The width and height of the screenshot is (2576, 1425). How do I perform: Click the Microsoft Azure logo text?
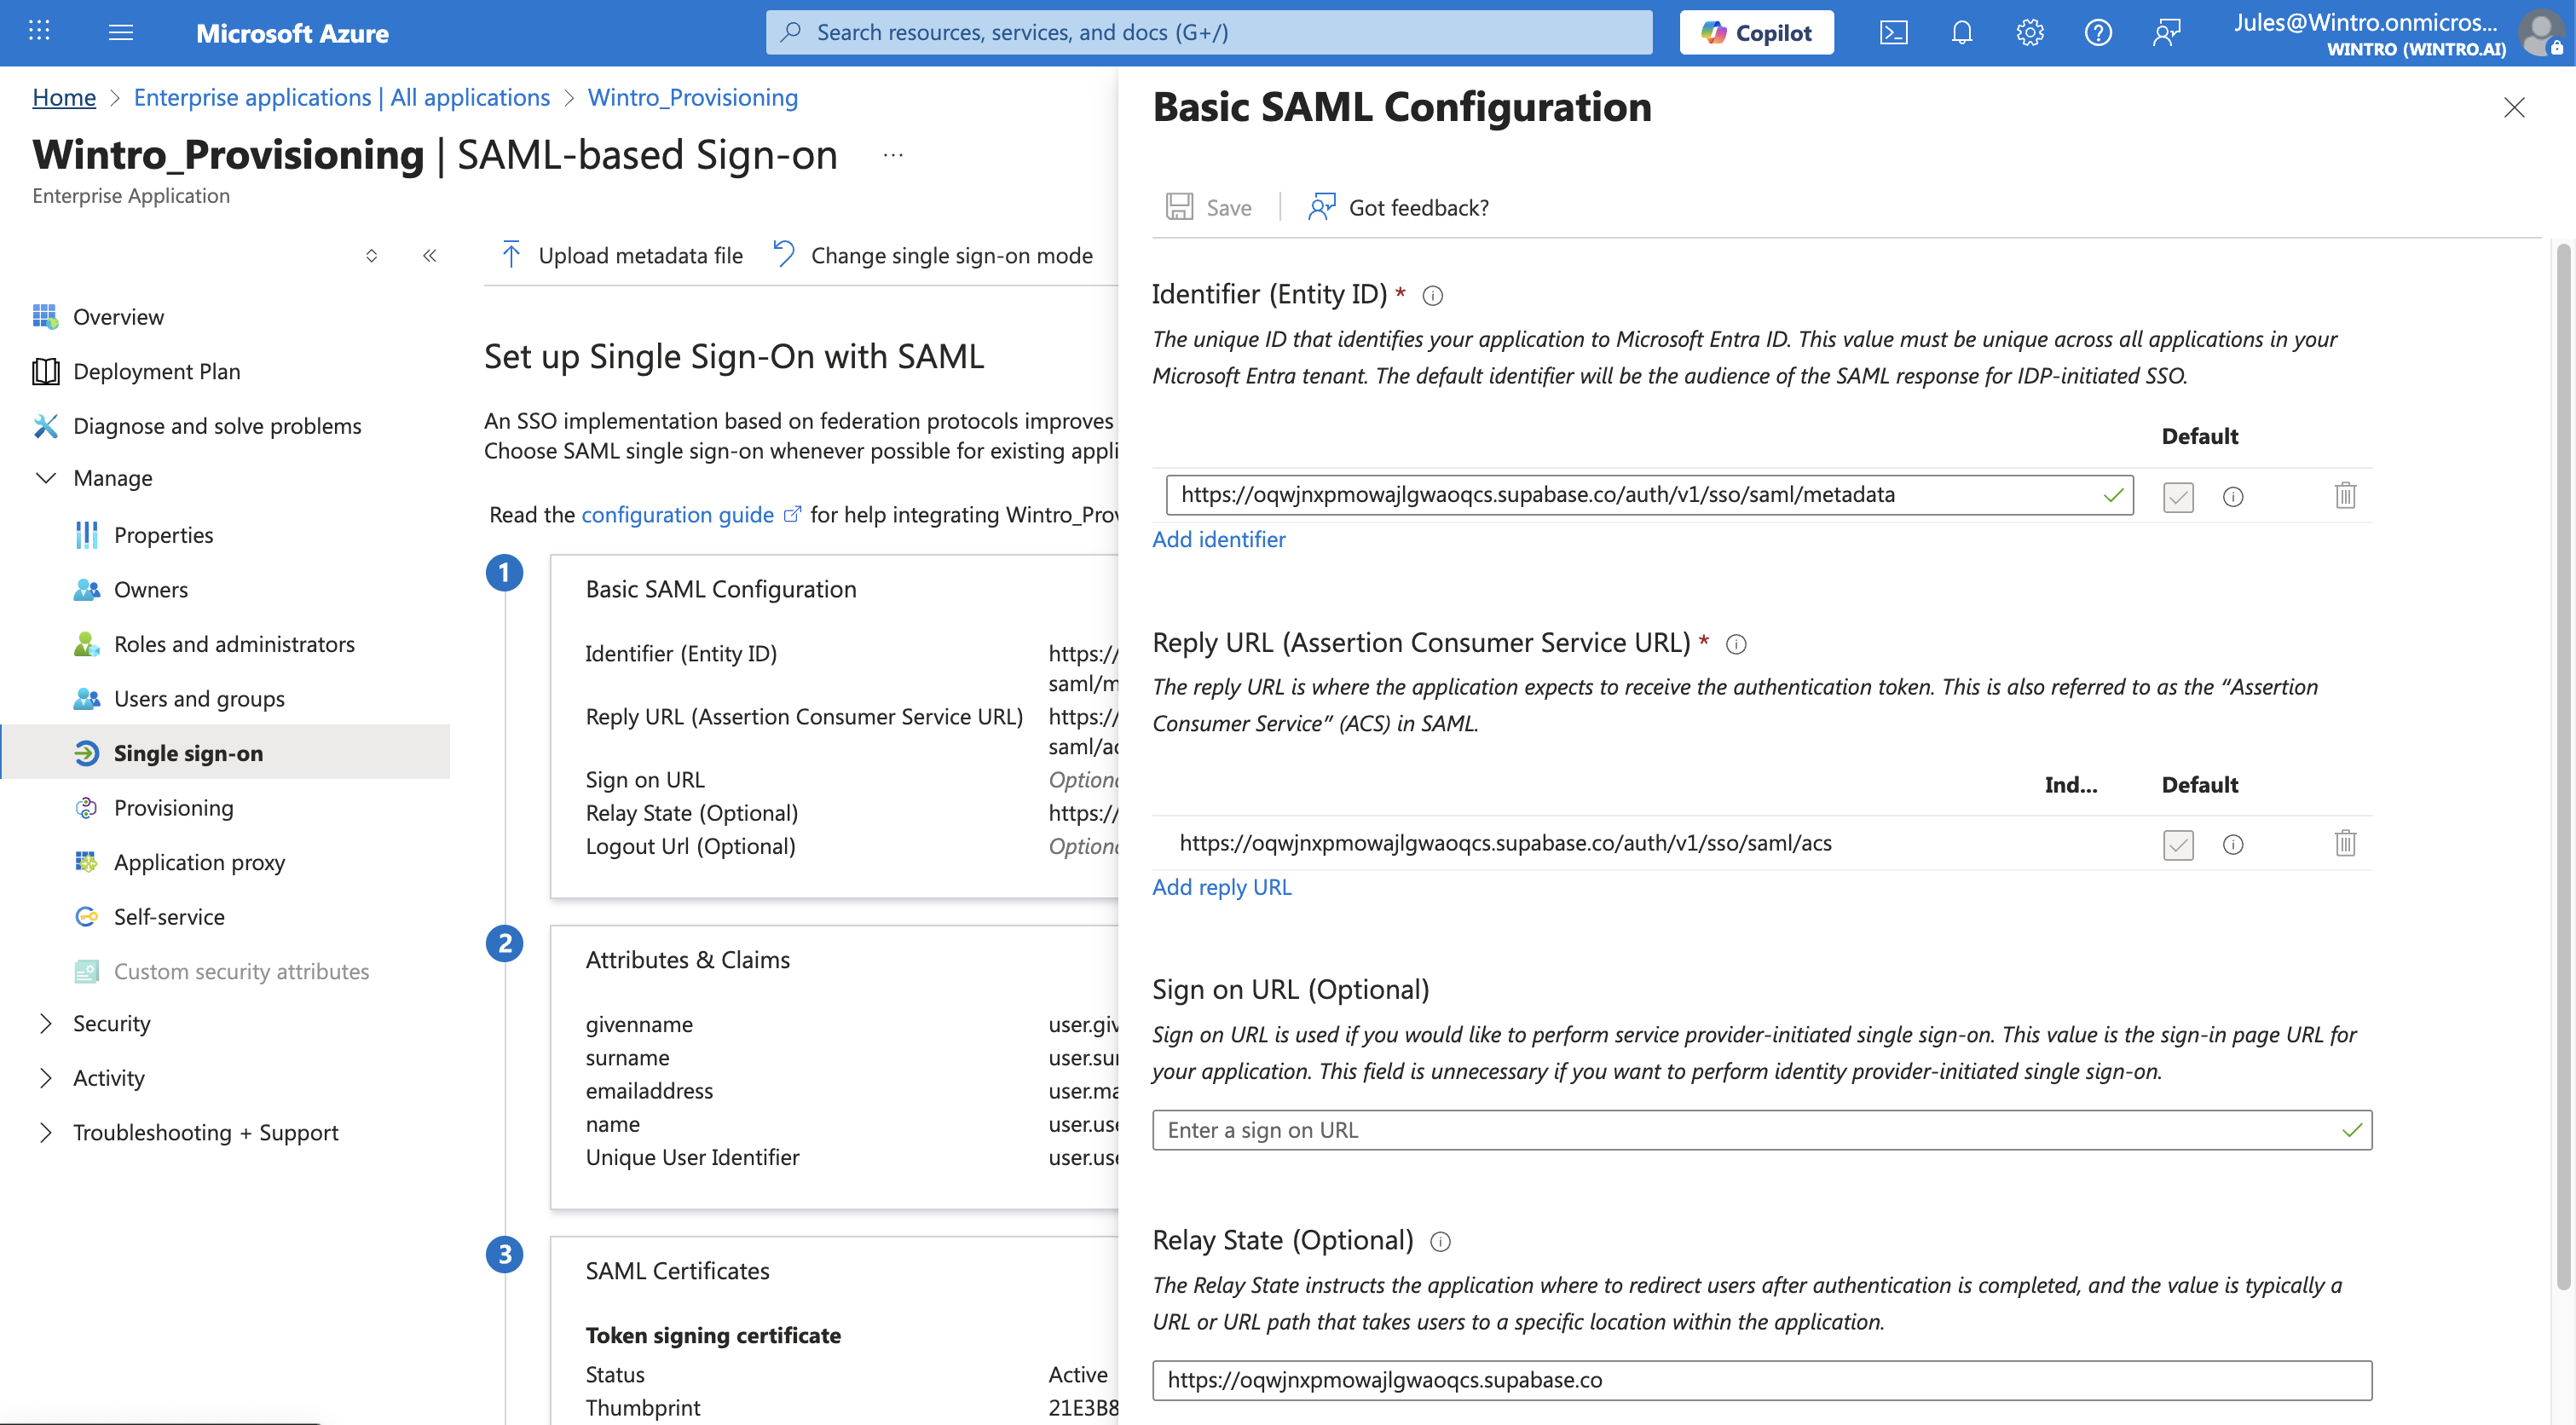pyautogui.click(x=292, y=33)
